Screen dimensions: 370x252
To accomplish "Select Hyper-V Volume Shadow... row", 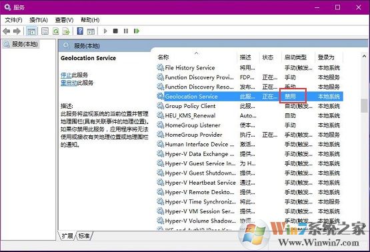I will point(249,221).
